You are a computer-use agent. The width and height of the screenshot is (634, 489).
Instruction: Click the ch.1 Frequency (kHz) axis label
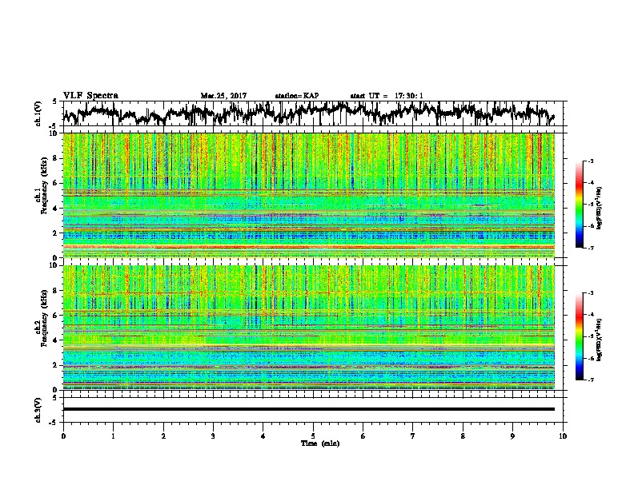41,186
